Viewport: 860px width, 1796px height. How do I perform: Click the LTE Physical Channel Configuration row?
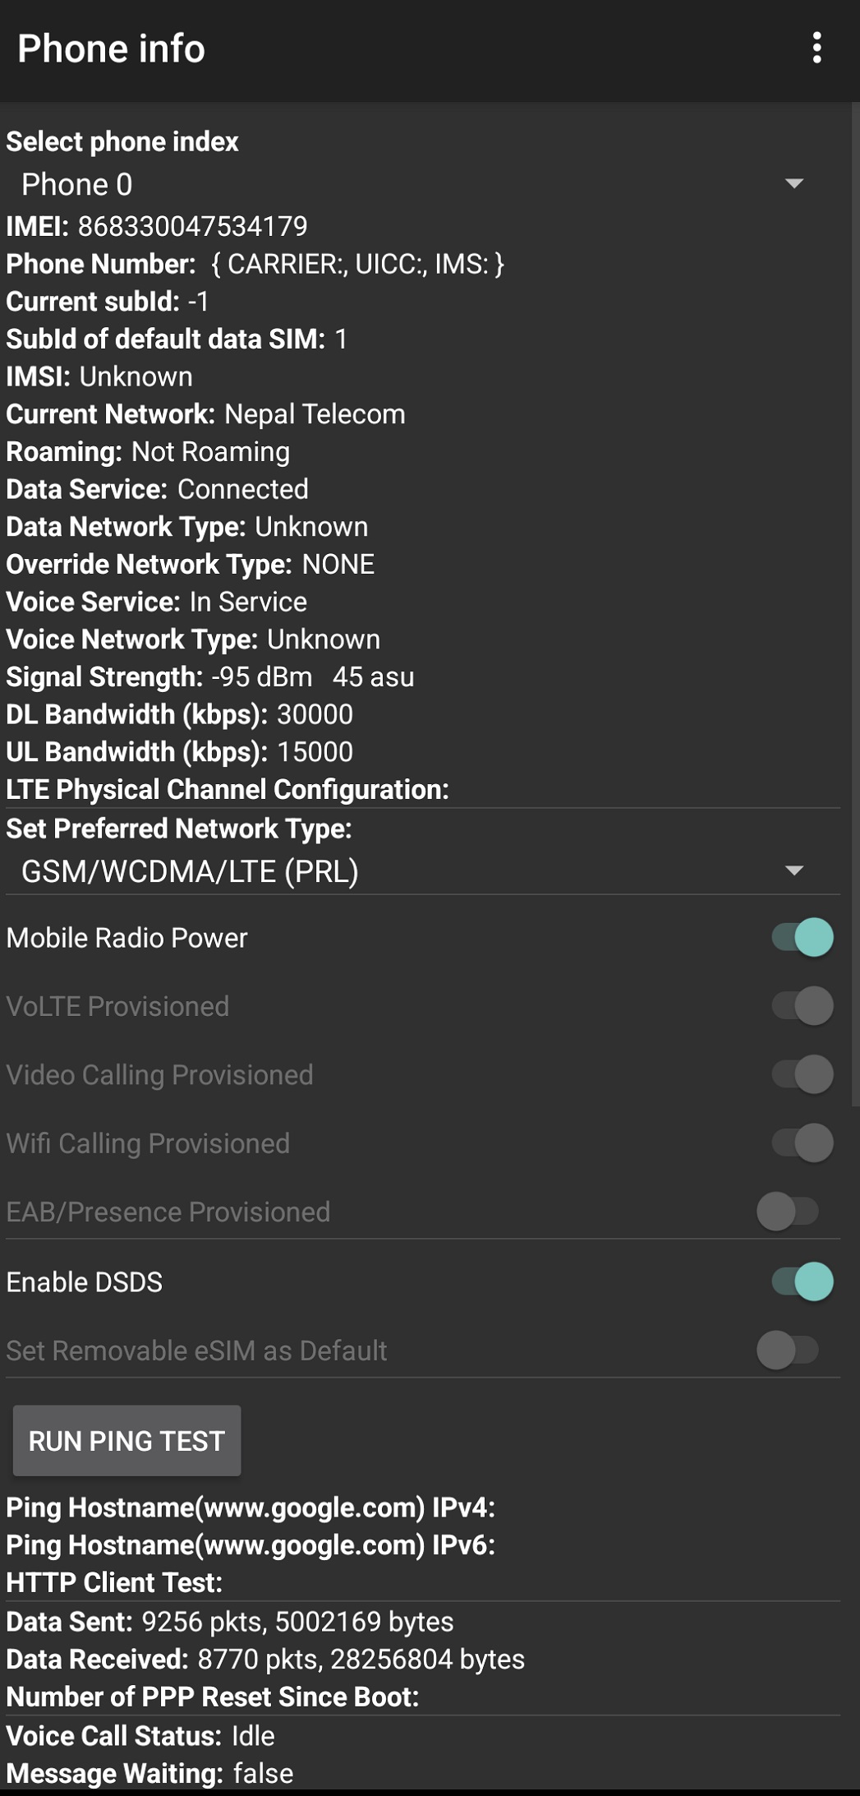227,789
